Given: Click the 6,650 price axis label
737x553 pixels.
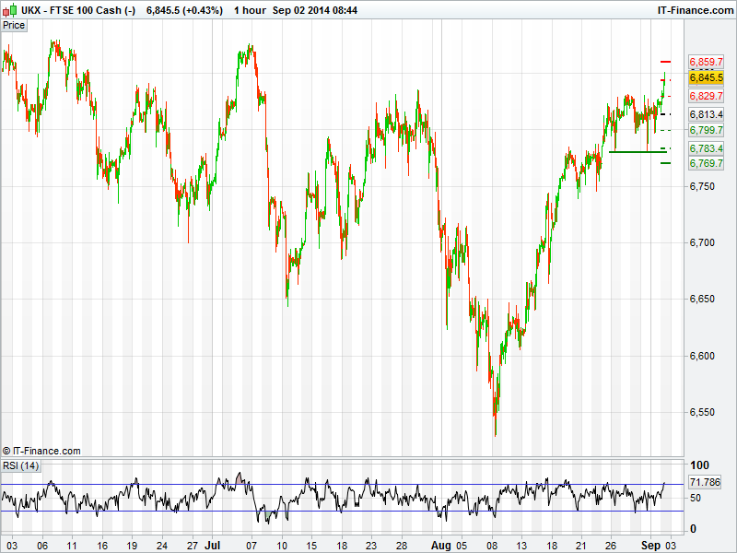Looking at the screenshot, I should coord(702,299).
